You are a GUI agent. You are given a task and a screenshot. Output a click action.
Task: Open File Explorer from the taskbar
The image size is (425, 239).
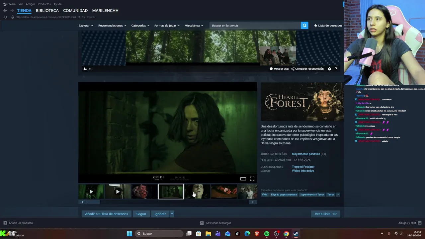(208, 234)
